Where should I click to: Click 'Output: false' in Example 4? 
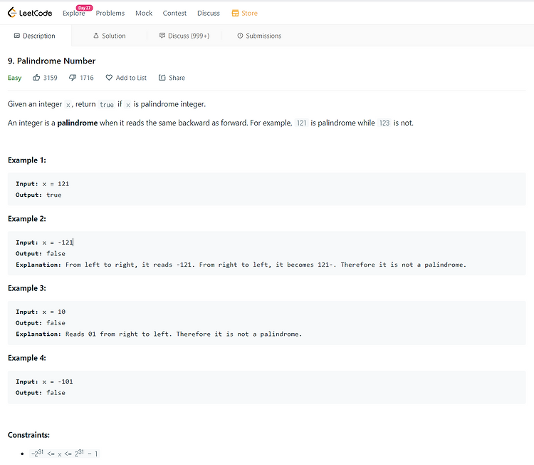click(x=41, y=393)
